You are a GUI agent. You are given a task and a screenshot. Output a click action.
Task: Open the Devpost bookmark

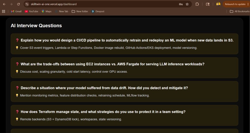[x=98, y=11]
